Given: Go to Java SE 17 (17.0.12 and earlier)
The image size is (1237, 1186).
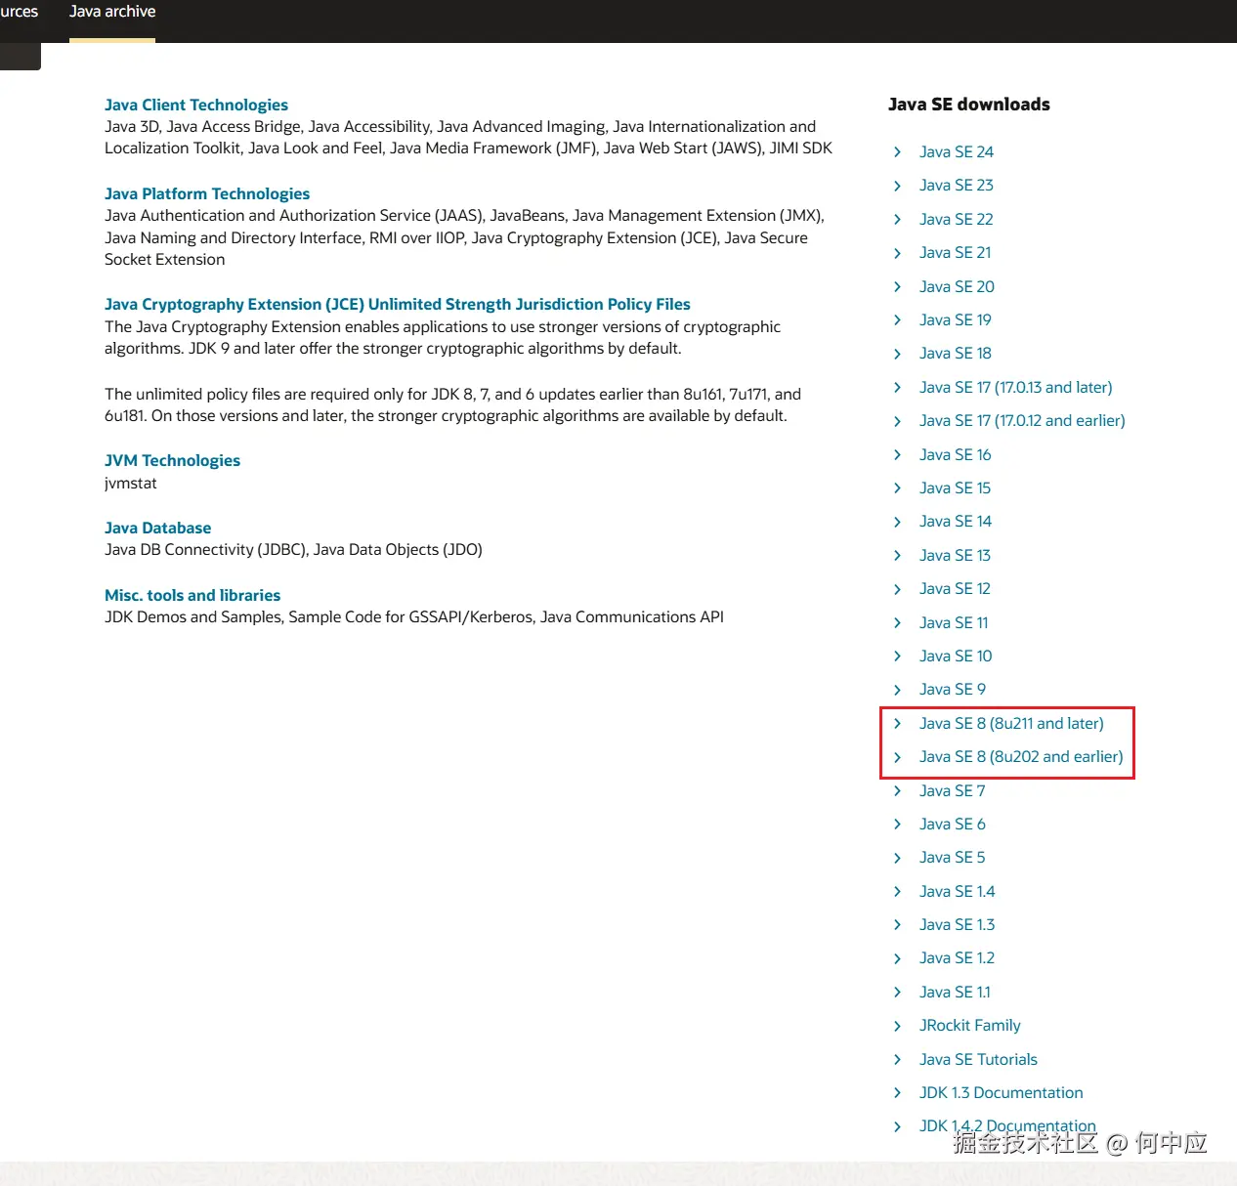Looking at the screenshot, I should pyautogui.click(x=1022, y=420).
